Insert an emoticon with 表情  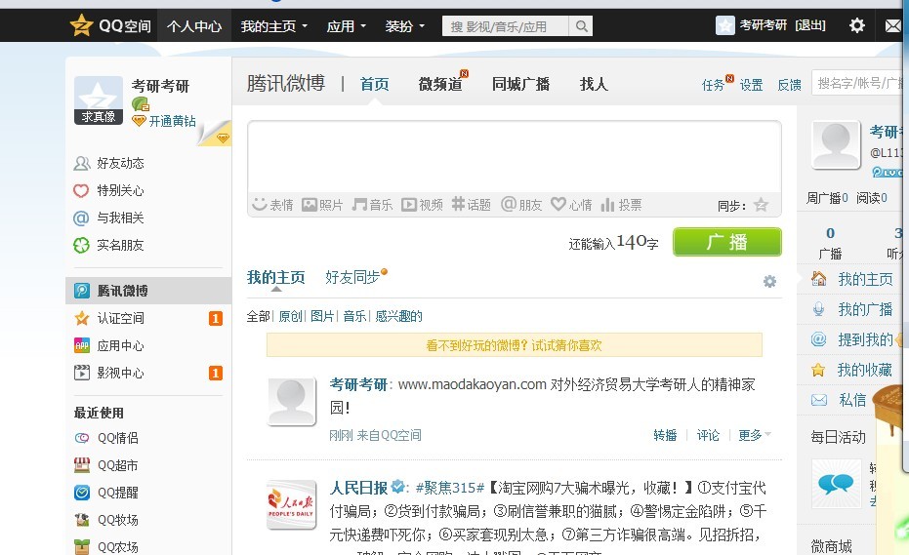(273, 205)
